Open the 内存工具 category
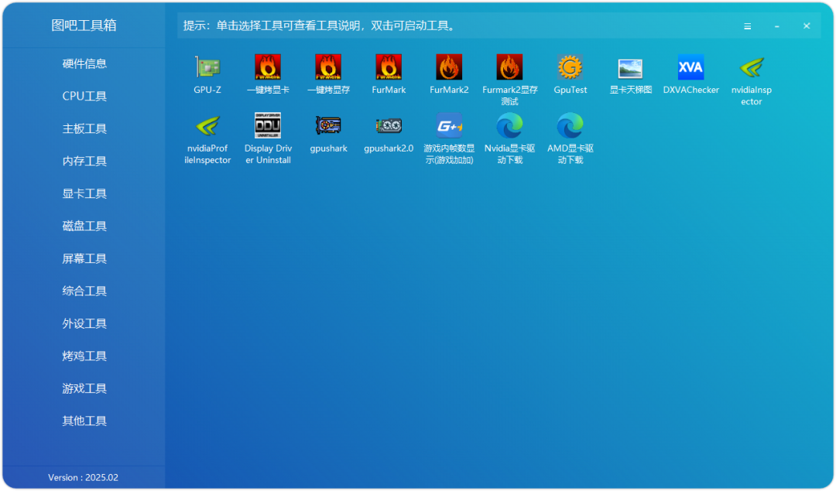 84,162
